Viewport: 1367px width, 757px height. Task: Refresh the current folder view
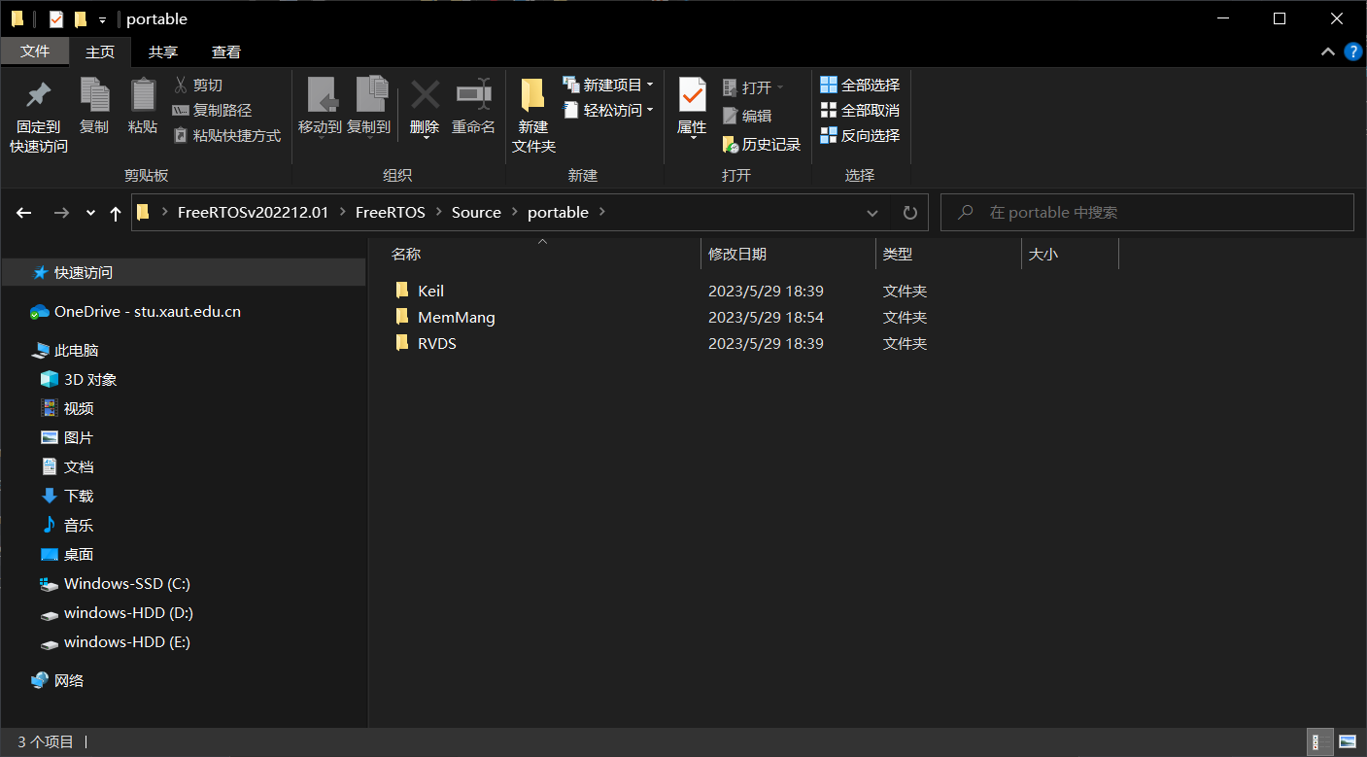click(x=909, y=213)
